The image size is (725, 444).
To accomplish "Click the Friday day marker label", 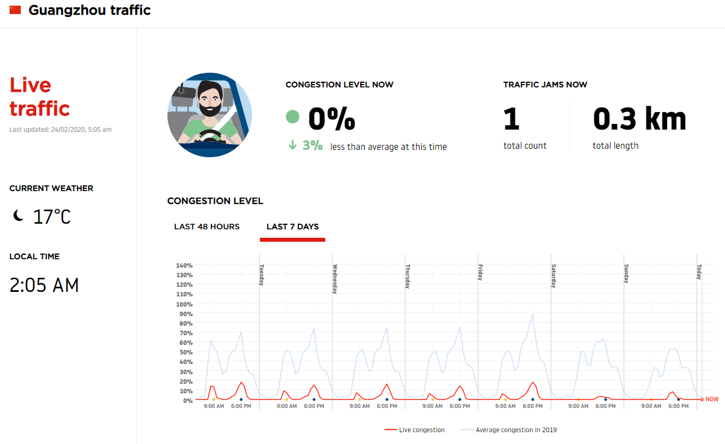I will 481,272.
